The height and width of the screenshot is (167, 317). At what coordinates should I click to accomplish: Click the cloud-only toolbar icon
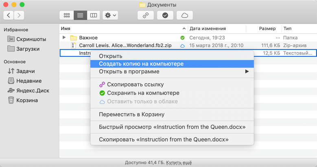[184, 15]
